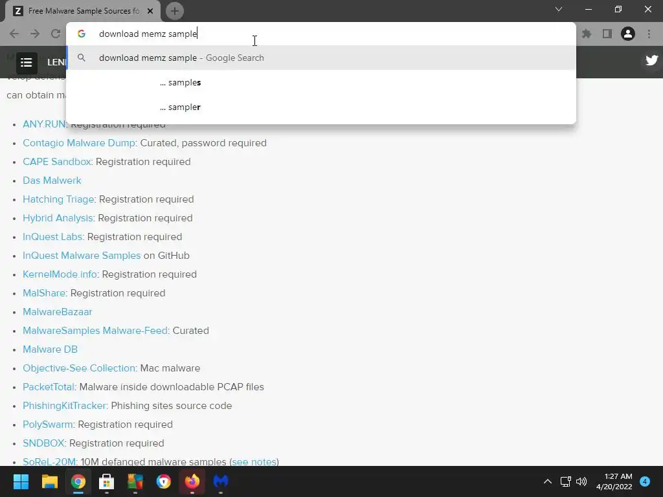Pick the '... samples' suggestion
This screenshot has height=497, width=663.
pos(321,82)
